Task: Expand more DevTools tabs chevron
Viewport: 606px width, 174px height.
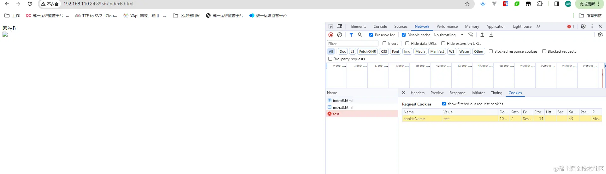Action: pyautogui.click(x=538, y=27)
